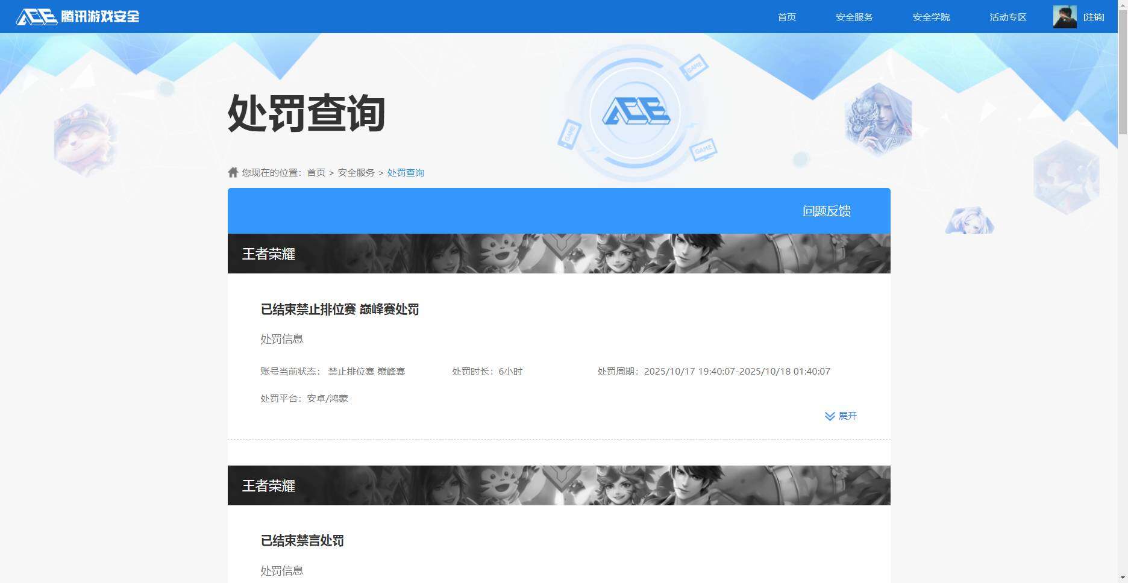Viewport: 1128px width, 583px height.
Task: Open the 问题反馈 feedback link
Action: [827, 211]
